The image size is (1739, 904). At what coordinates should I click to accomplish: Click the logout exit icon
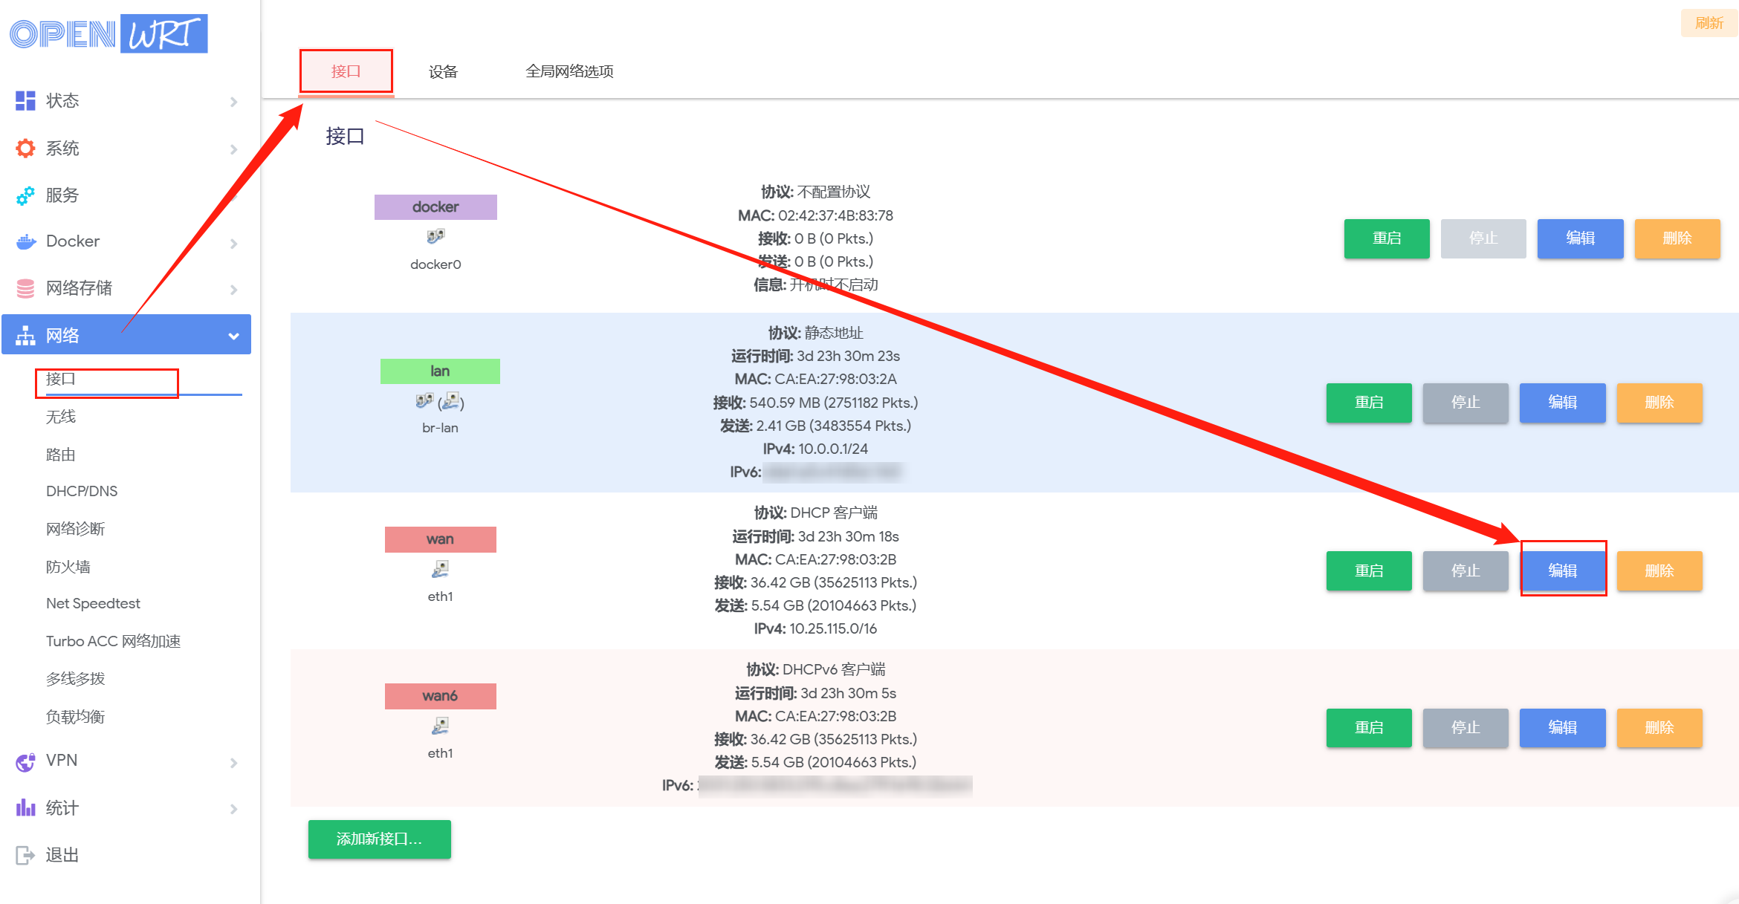[25, 855]
